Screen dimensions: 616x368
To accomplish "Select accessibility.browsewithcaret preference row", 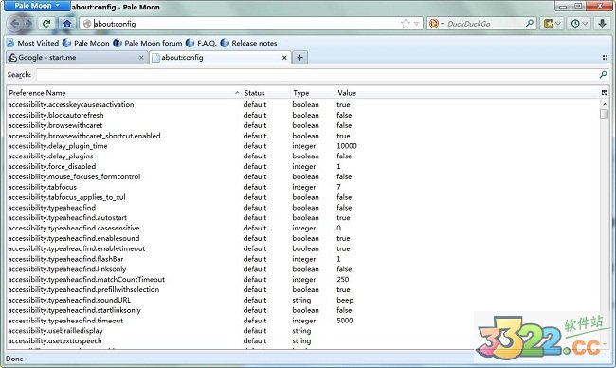I will [303, 125].
